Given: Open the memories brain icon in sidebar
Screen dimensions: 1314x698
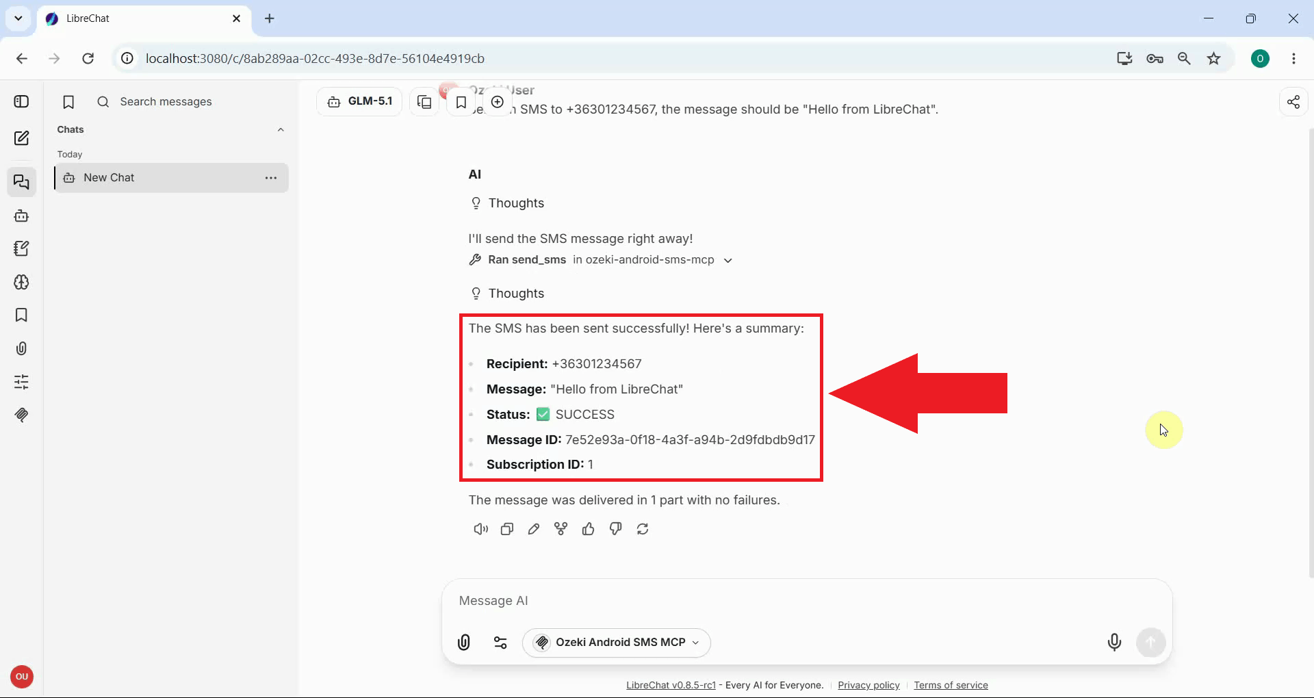Looking at the screenshot, I should tap(21, 282).
